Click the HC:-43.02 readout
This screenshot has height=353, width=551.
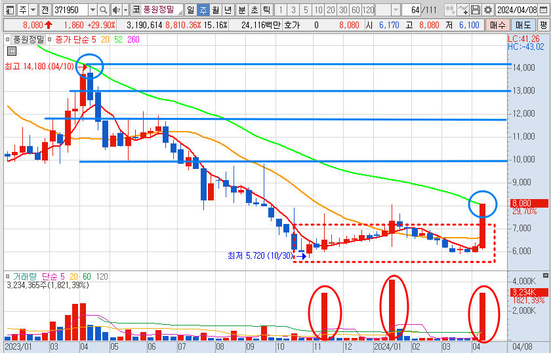[525, 46]
